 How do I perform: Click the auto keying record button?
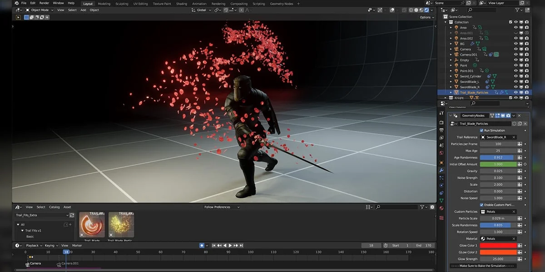(x=202, y=245)
